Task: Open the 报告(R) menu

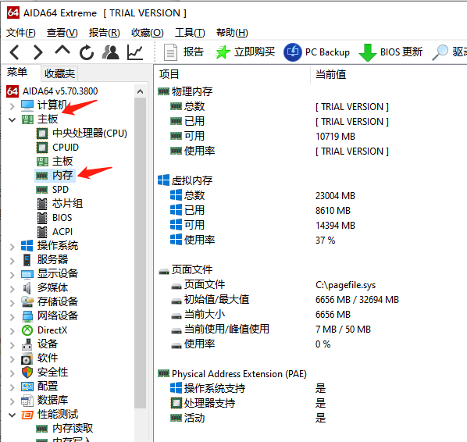Action: [104, 33]
